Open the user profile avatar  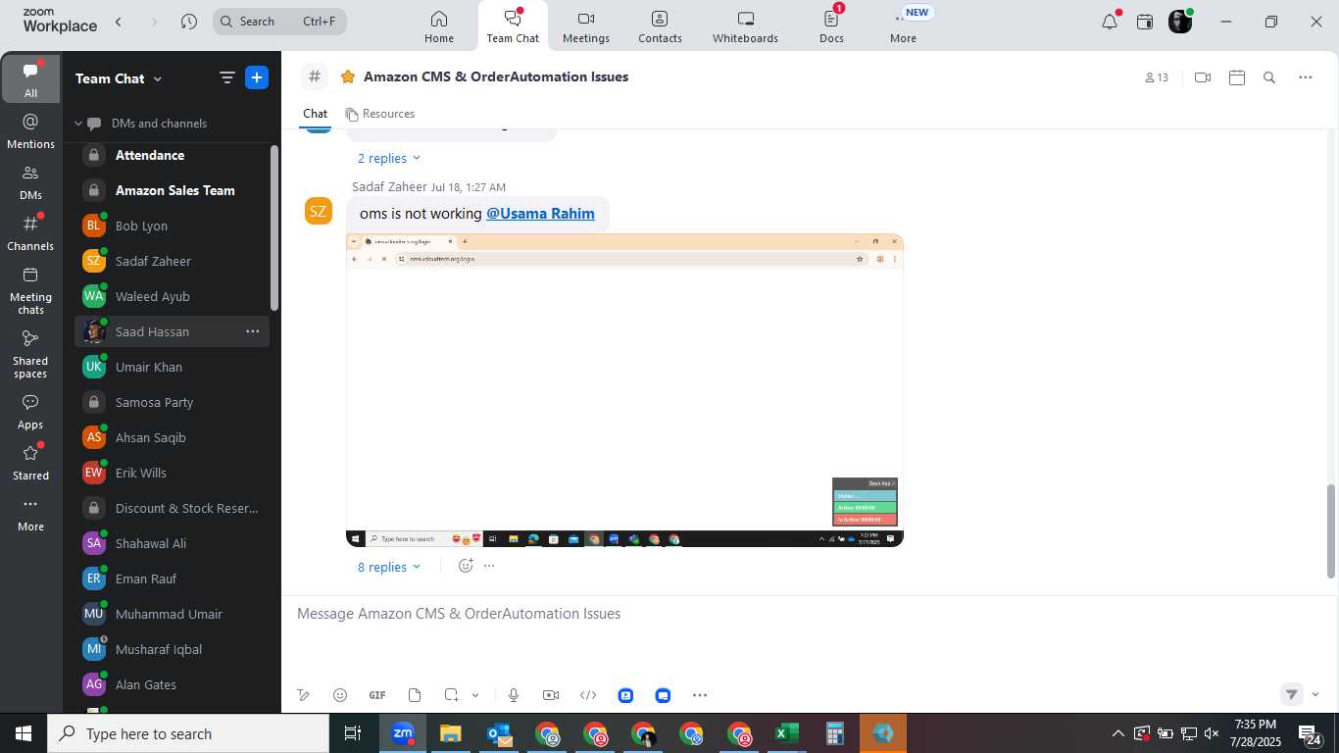(x=1180, y=22)
